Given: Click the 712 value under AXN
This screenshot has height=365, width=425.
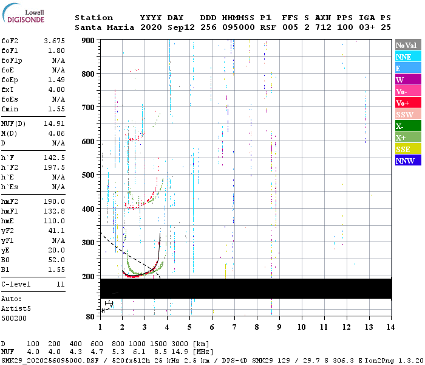Looking at the screenshot, I should 323,27.
